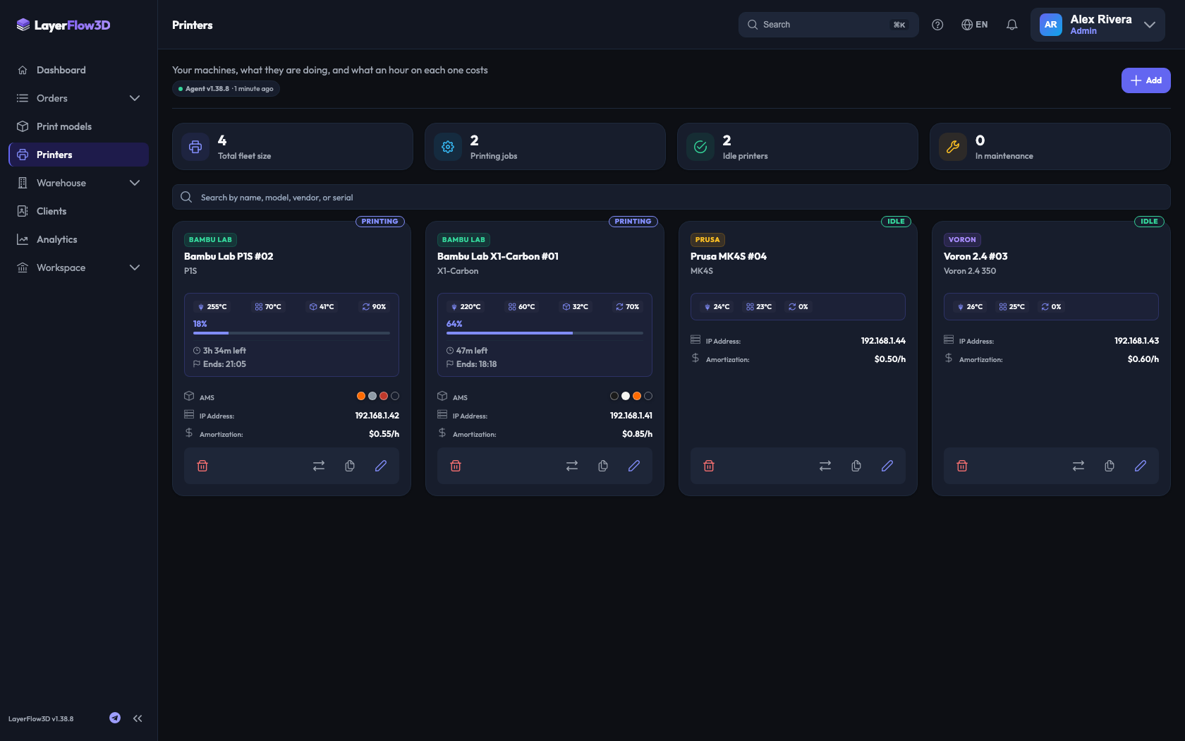
Task: Duplicate the Bambu Lab P1S #02 printer
Action: pos(350,466)
